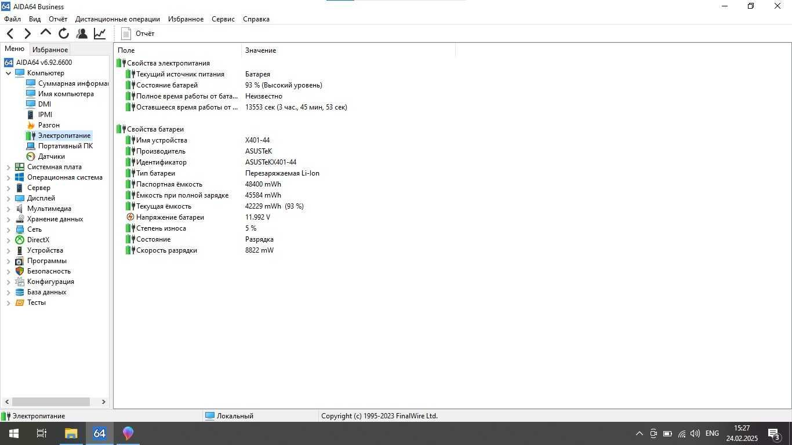The width and height of the screenshot is (792, 445).
Task: Expand the Мультимедиа tree node
Action: tap(9, 209)
